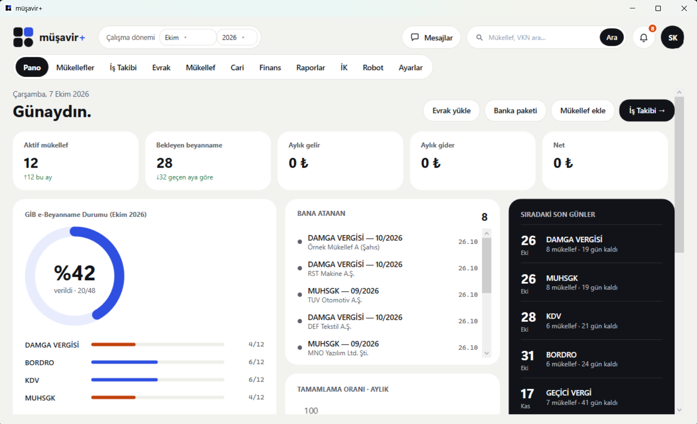Image resolution: width=697 pixels, height=424 pixels.
Task: Select the 26 Eki DAMGA VERGİSİ deadline
Action: click(591, 244)
